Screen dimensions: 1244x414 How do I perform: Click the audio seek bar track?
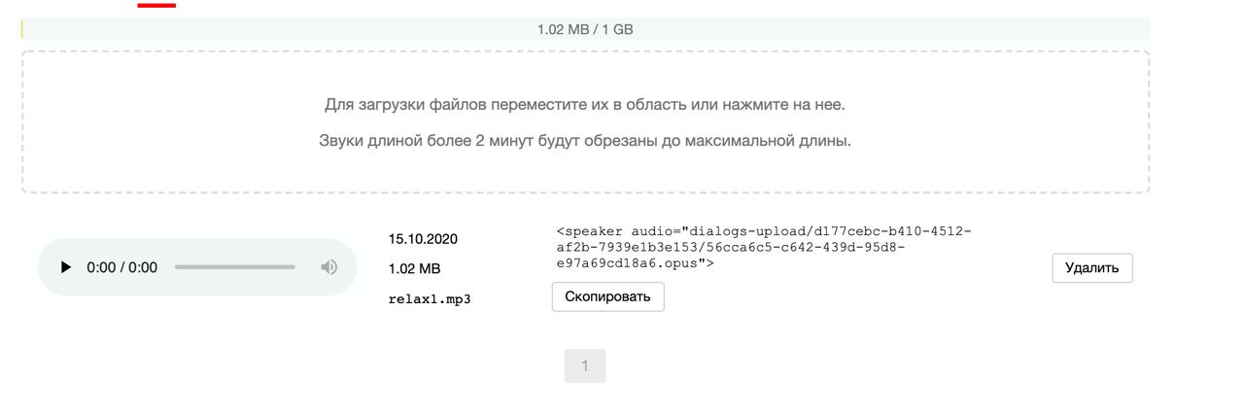234,267
